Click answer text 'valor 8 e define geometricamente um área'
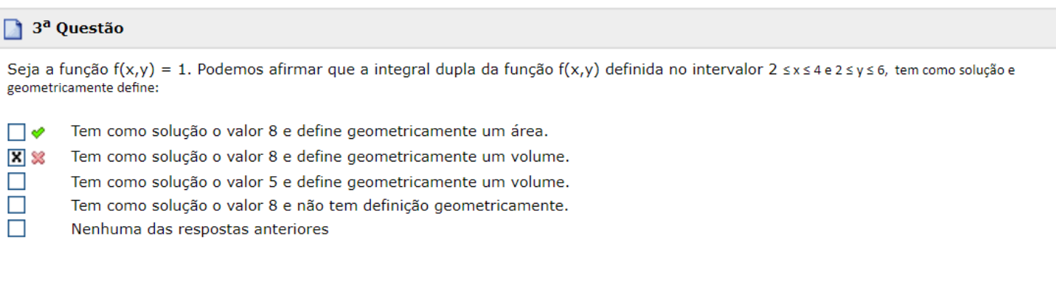This screenshot has height=299, width=1056. (309, 132)
